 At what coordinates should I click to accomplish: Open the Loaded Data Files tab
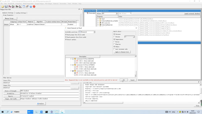tap(90, 11)
